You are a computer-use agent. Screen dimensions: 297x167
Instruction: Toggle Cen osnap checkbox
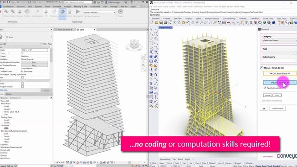pyautogui.click(x=181, y=163)
